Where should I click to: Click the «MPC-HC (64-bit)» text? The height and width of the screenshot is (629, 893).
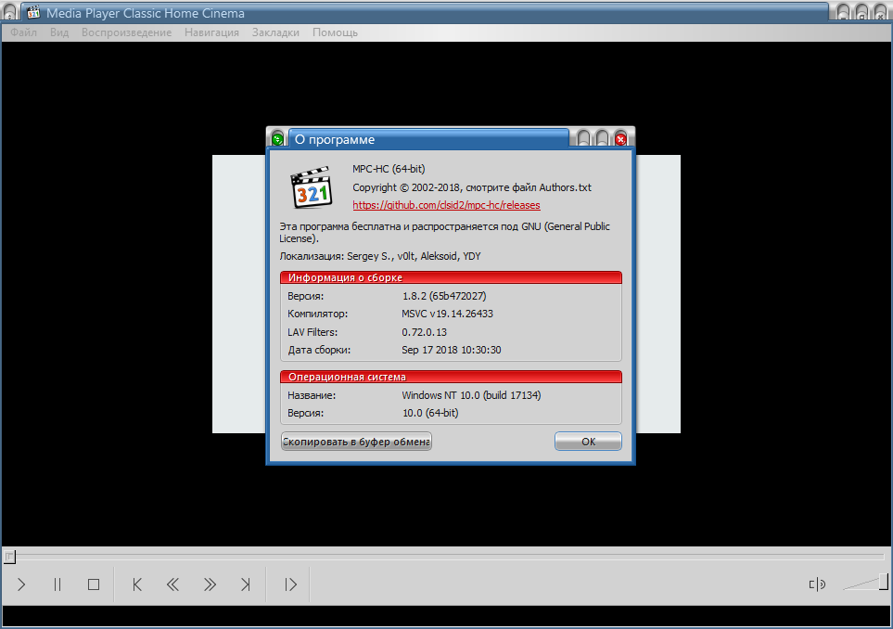pyautogui.click(x=389, y=169)
